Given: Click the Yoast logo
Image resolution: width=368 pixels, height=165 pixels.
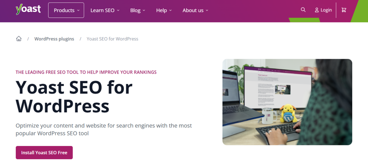Looking at the screenshot, I should pyautogui.click(x=28, y=10).
